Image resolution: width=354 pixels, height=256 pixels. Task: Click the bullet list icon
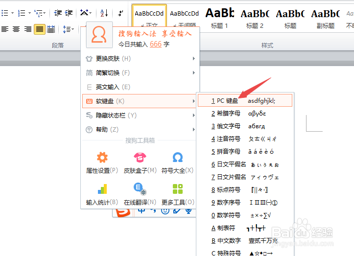pos(5,13)
